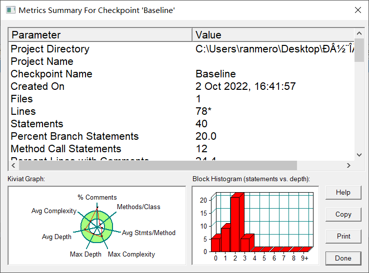
Task: Copy the metrics summary with Copy button
Action: click(343, 214)
